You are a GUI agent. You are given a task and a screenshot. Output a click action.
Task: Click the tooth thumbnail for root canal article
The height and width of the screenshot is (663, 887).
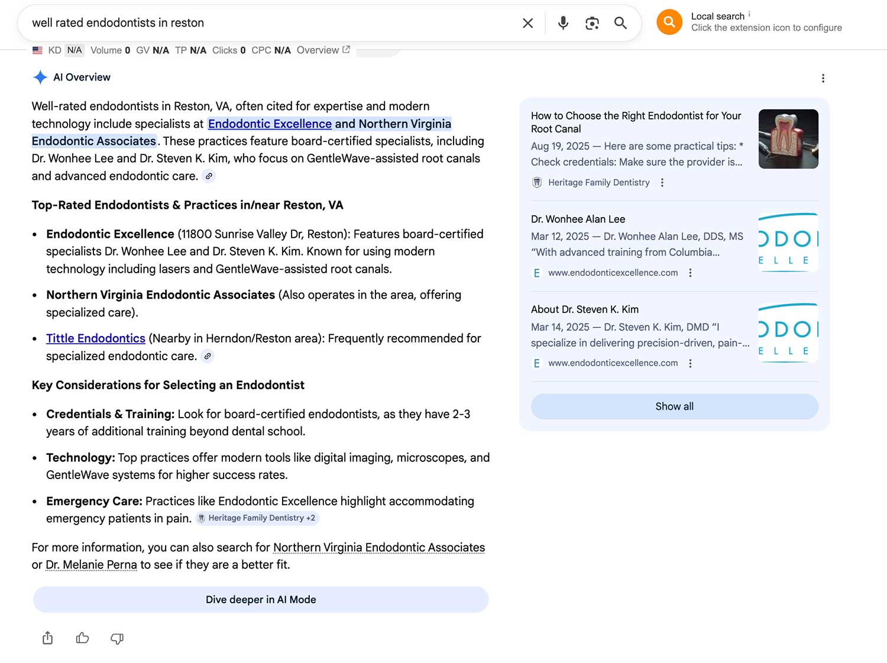788,139
